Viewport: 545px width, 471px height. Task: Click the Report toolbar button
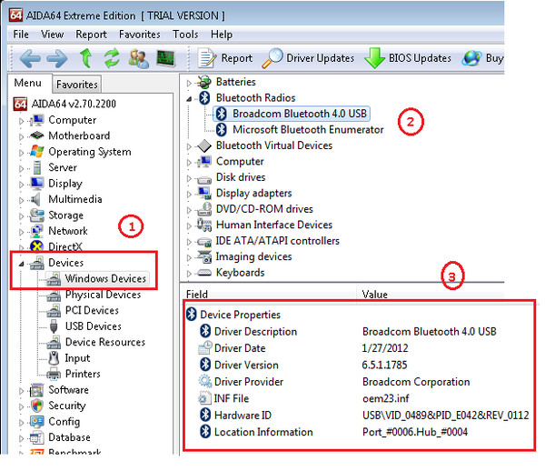pyautogui.click(x=225, y=58)
